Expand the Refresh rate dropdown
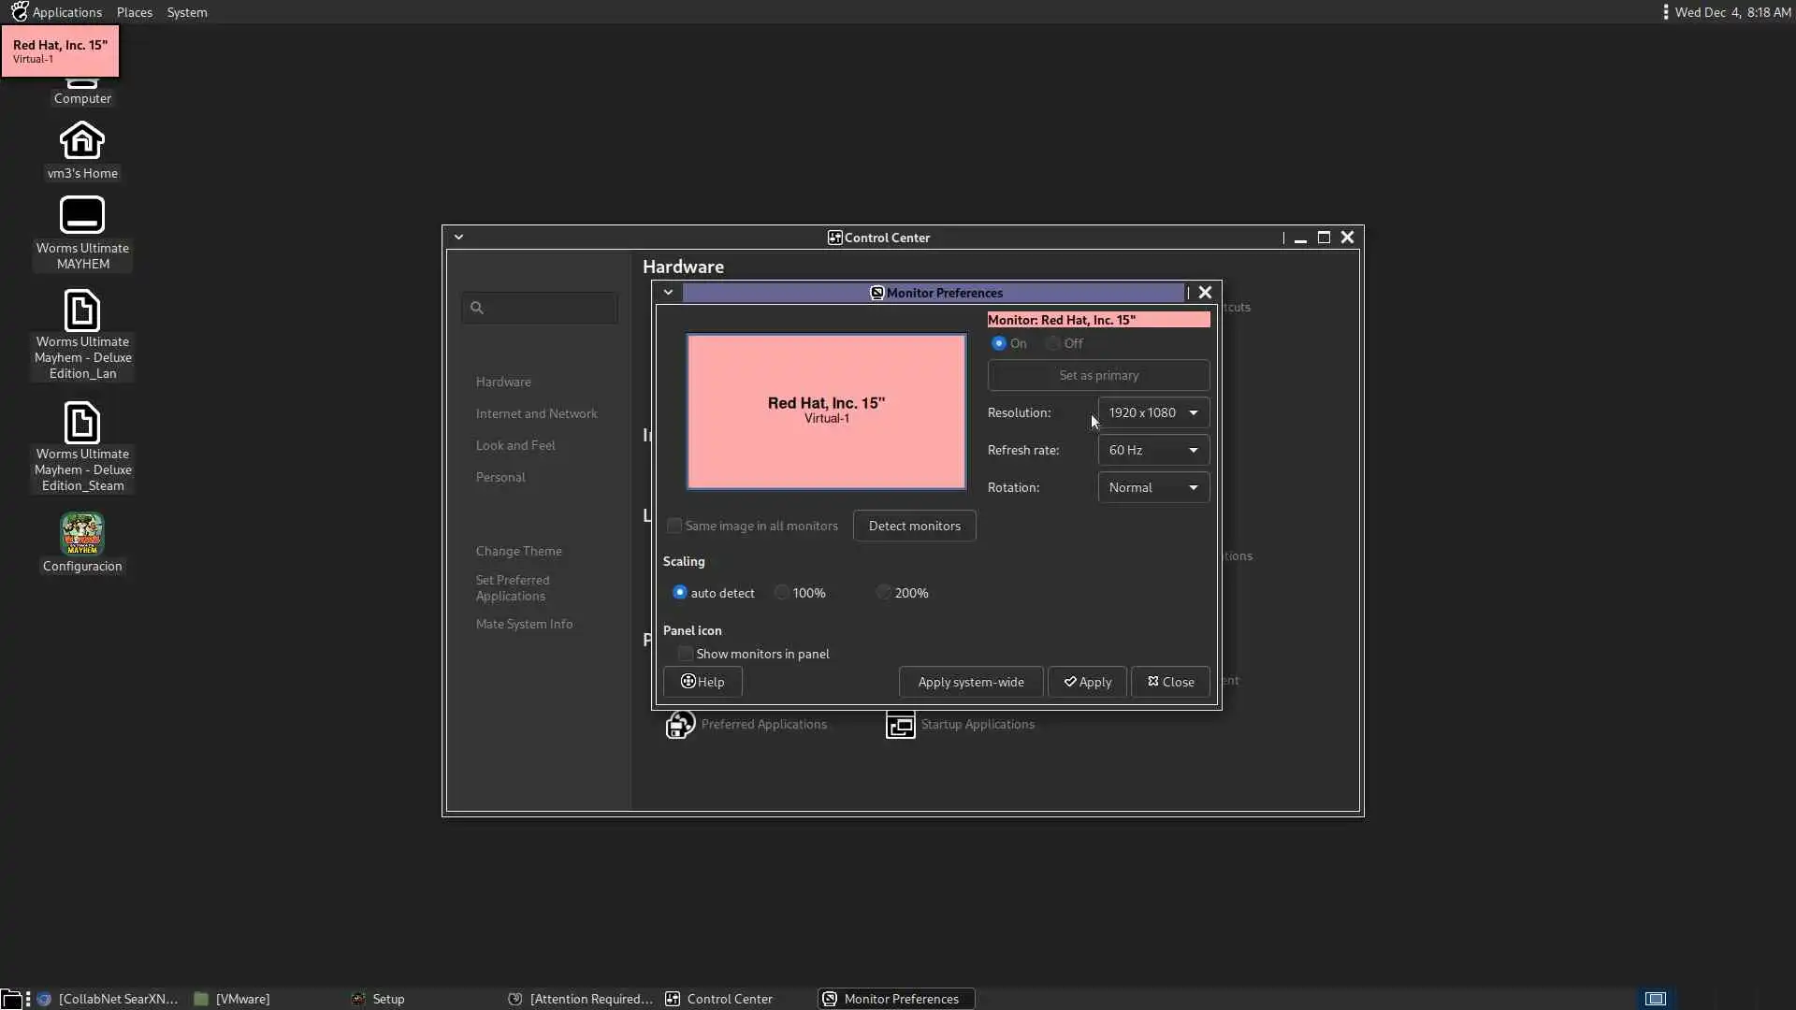 point(1152,450)
